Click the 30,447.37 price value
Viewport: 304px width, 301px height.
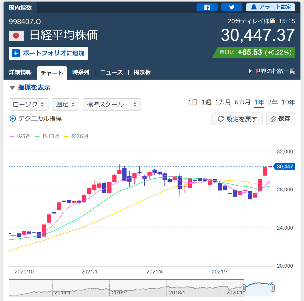258,35
